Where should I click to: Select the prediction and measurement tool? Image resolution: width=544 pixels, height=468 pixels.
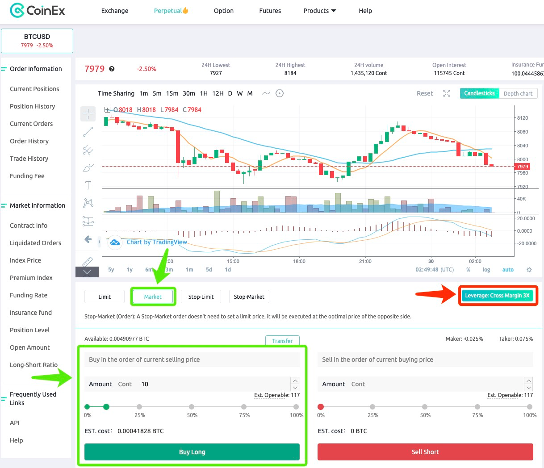(x=88, y=221)
